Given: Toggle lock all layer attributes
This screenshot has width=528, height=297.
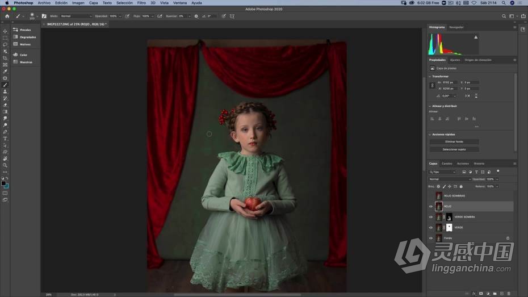Looking at the screenshot, I should [461, 187].
